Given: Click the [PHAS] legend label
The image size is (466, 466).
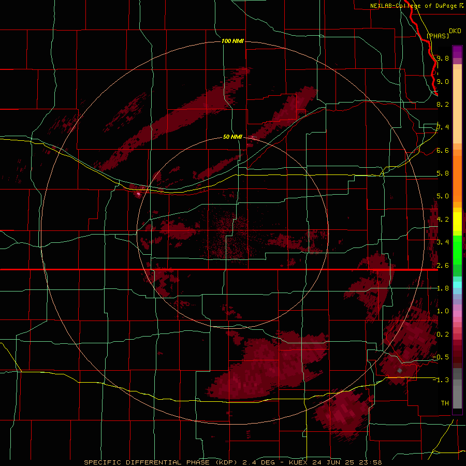Looking at the screenshot, I should point(438,36).
